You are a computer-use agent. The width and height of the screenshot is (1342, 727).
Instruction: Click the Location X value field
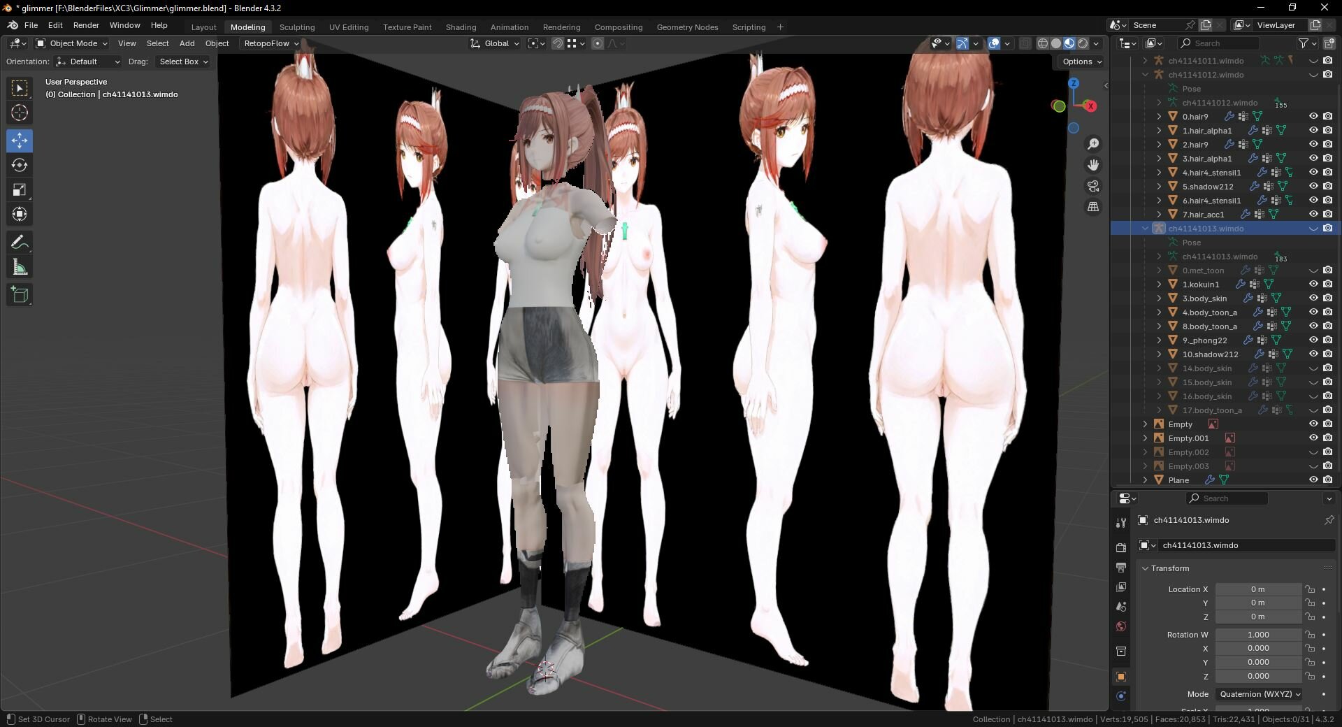[x=1258, y=589]
